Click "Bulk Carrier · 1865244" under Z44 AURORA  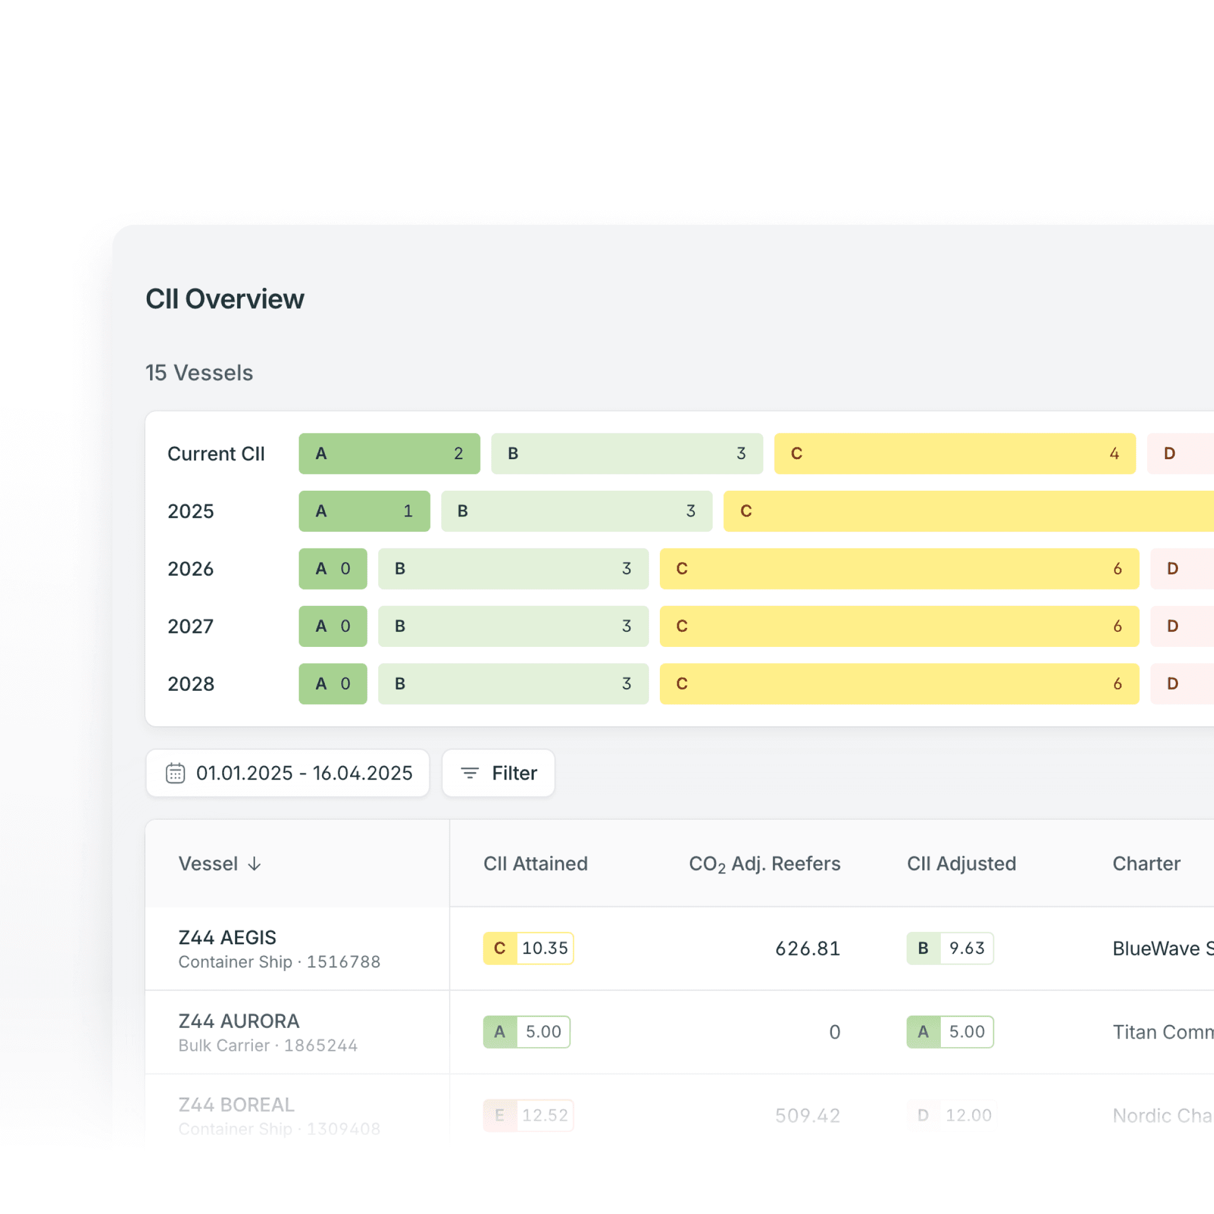268,1045
